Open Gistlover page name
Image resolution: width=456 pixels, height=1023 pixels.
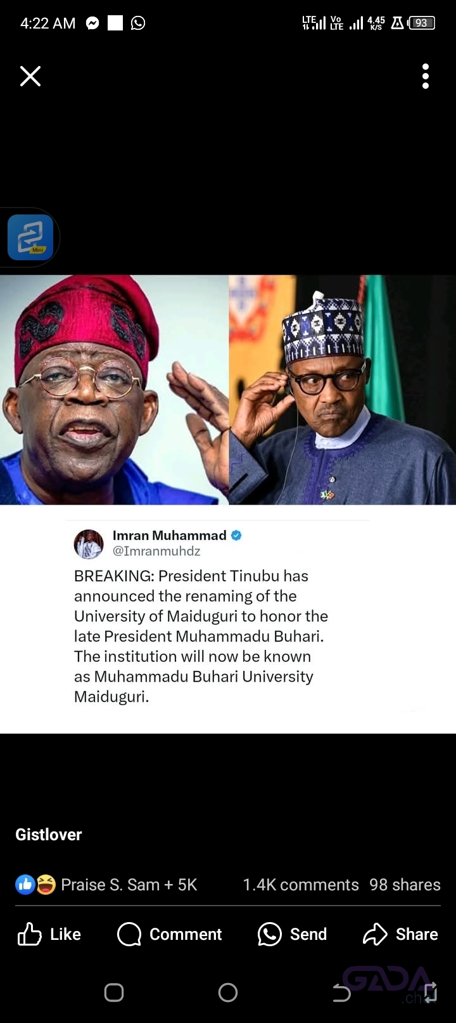click(49, 835)
